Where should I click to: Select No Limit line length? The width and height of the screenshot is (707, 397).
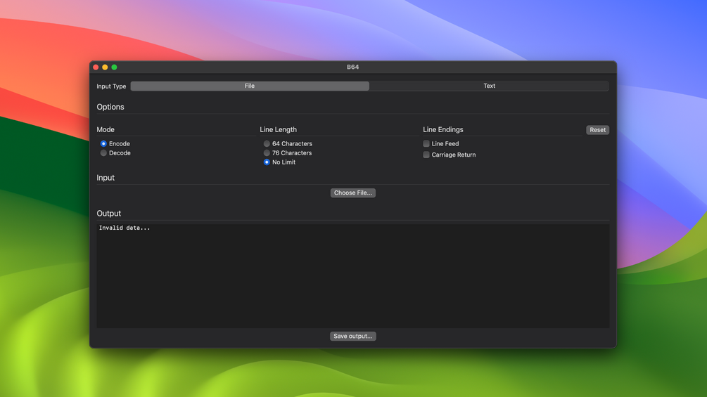pos(267,162)
